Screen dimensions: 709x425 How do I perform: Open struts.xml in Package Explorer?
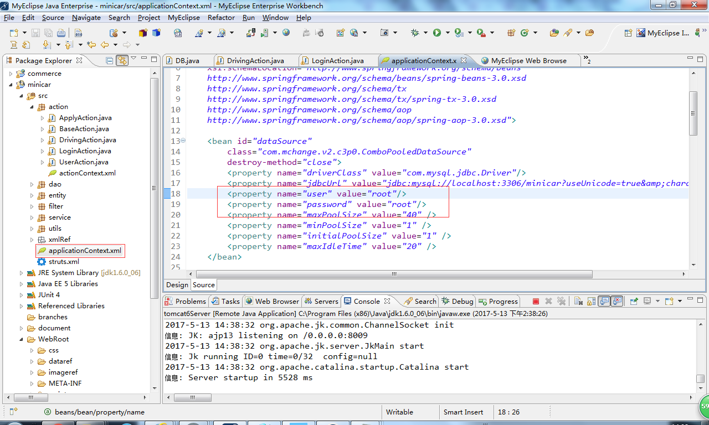[64, 262]
